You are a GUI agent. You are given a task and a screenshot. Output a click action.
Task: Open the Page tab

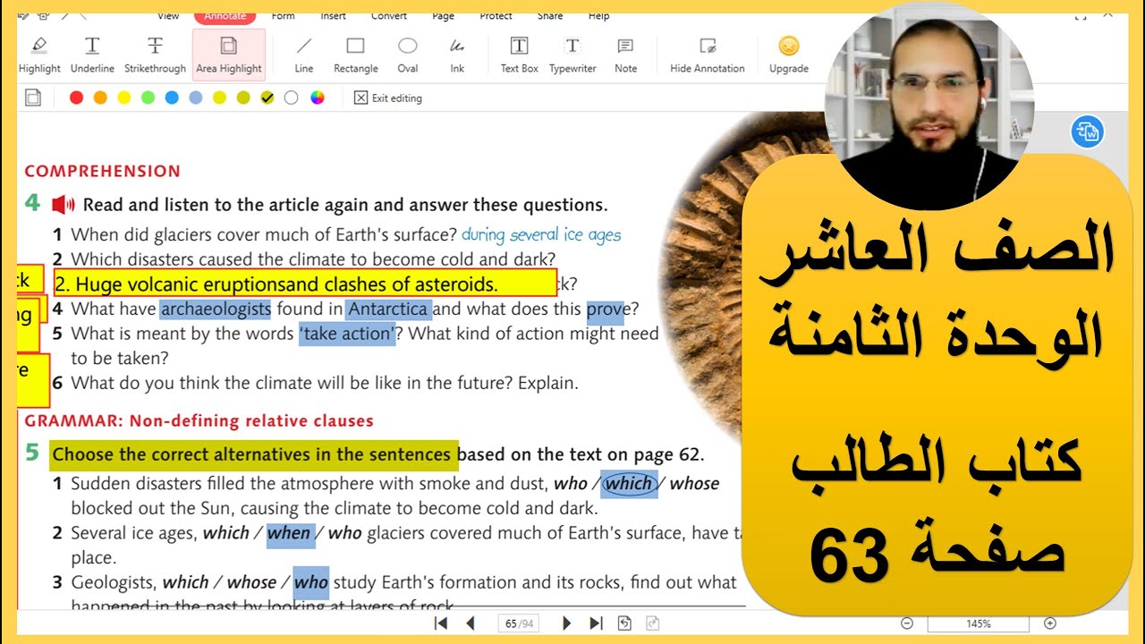pyautogui.click(x=443, y=15)
